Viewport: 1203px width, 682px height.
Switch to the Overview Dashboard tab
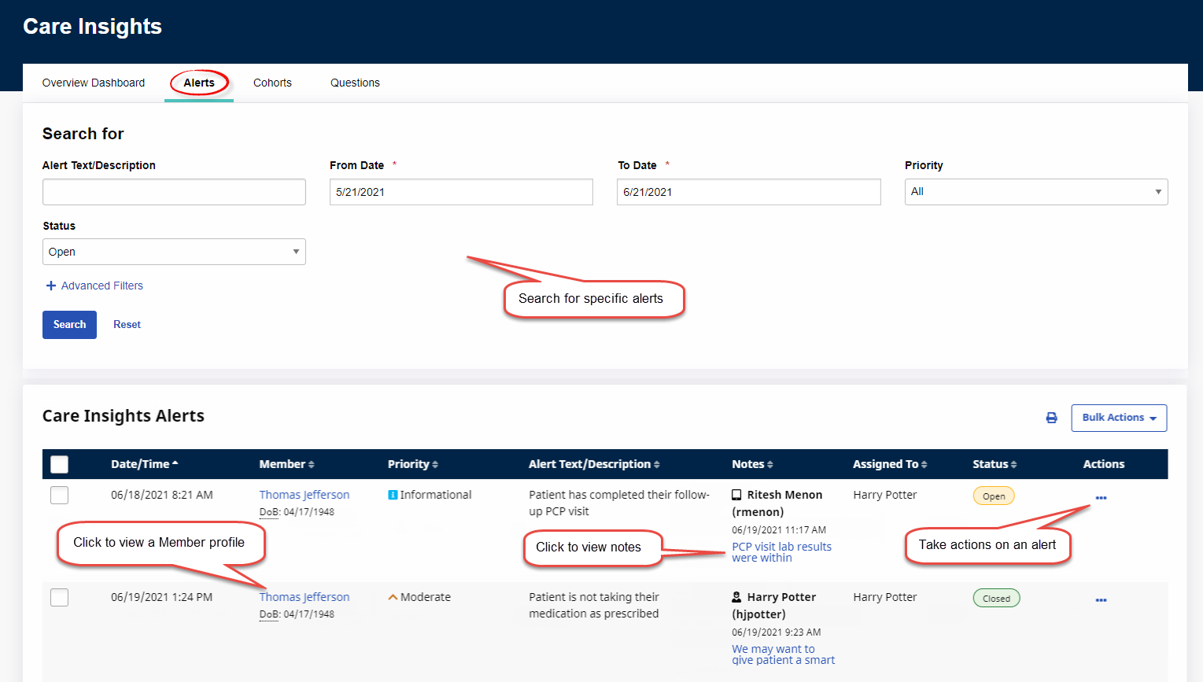pos(93,83)
